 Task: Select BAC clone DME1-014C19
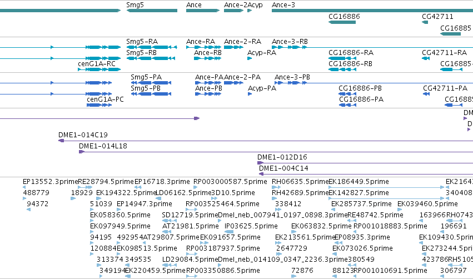click(83, 135)
